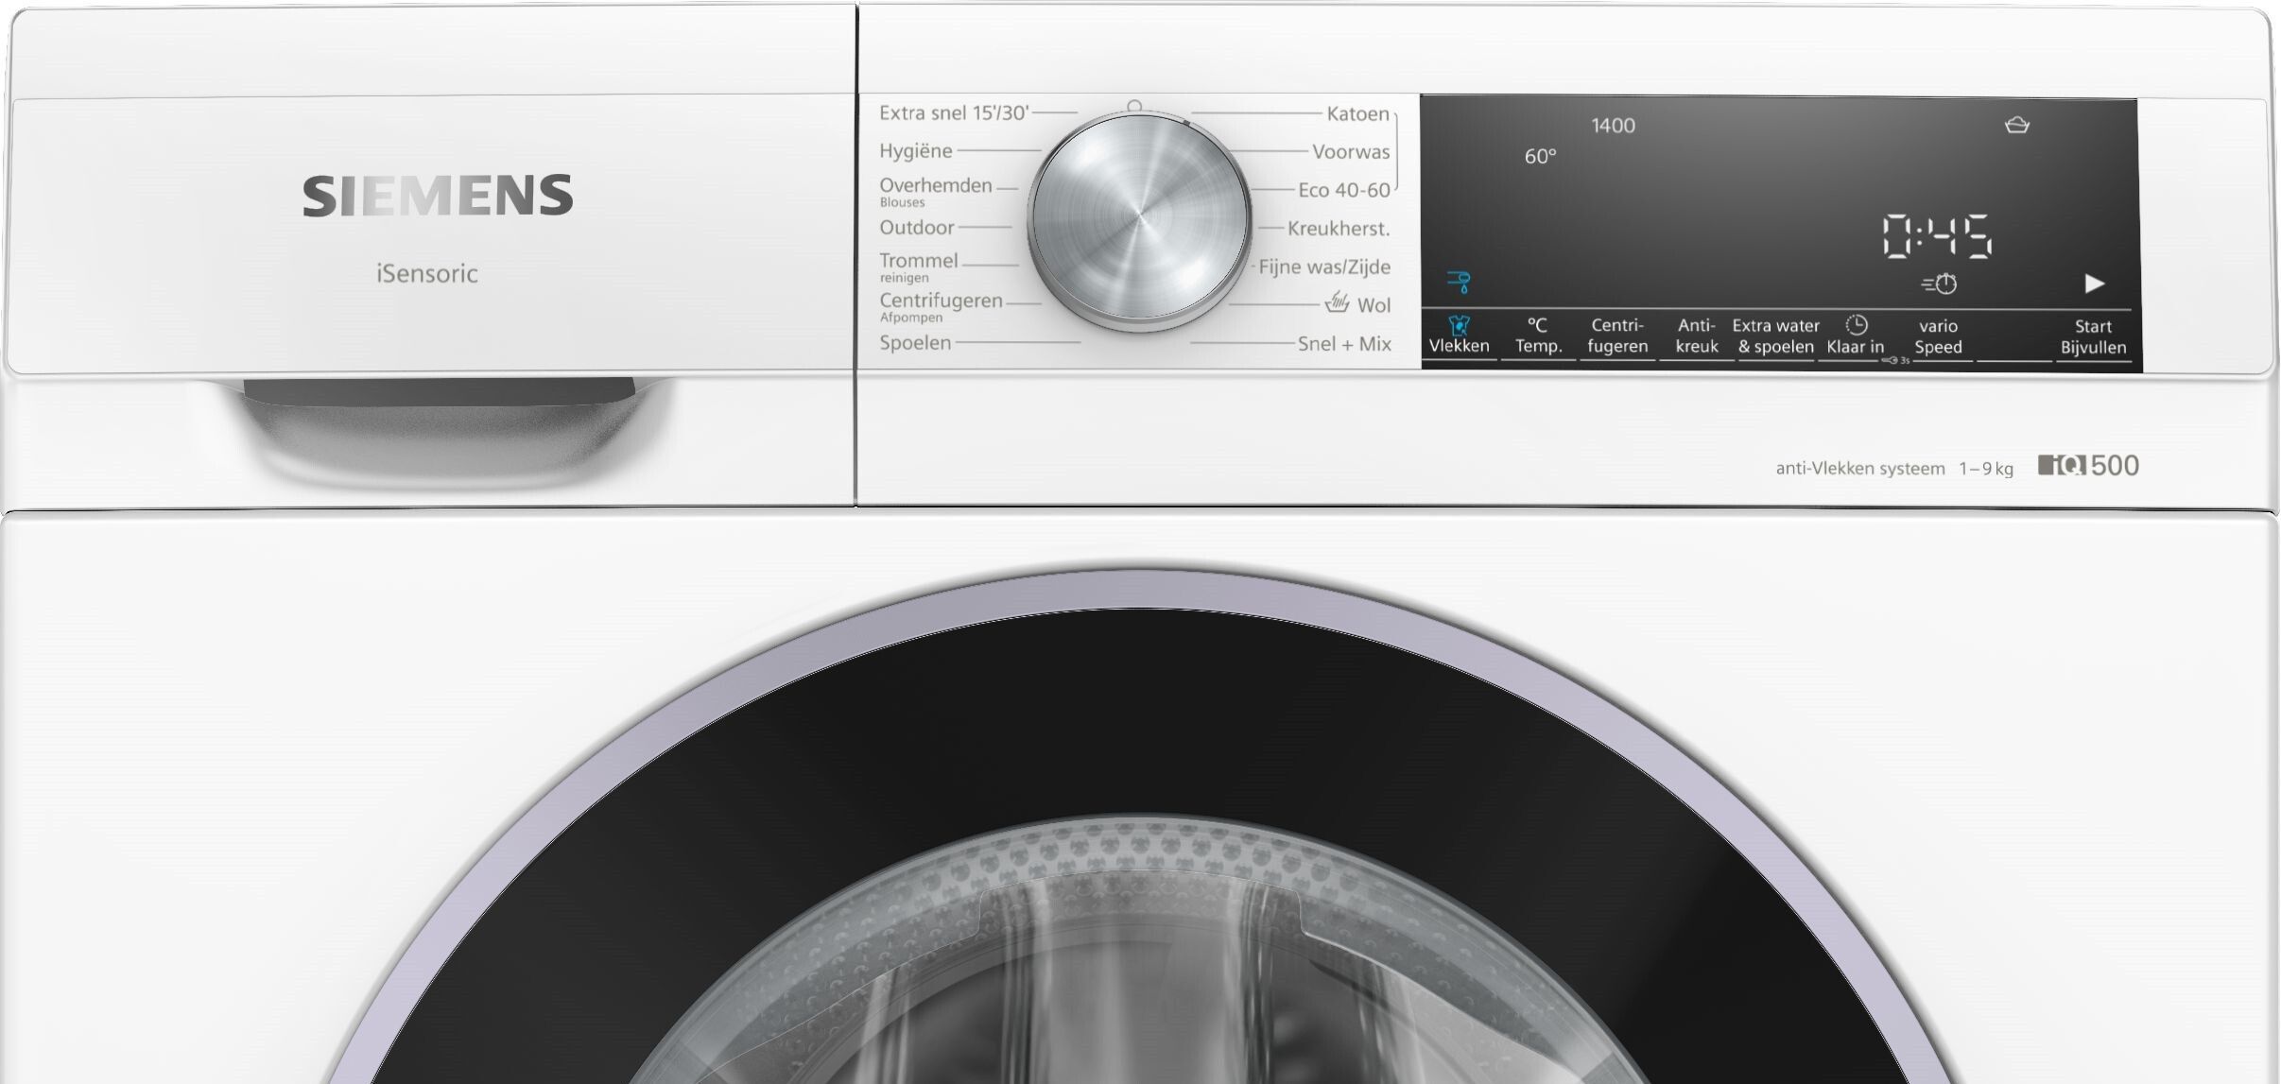Tap the Klaar in clock icon
The height and width of the screenshot is (1084, 2281).
[1856, 325]
